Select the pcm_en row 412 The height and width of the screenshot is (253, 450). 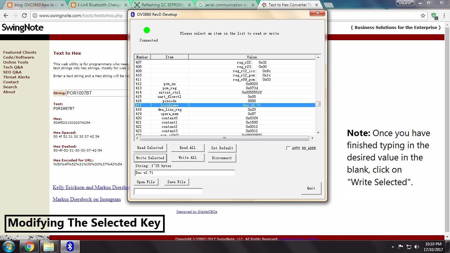225,84
